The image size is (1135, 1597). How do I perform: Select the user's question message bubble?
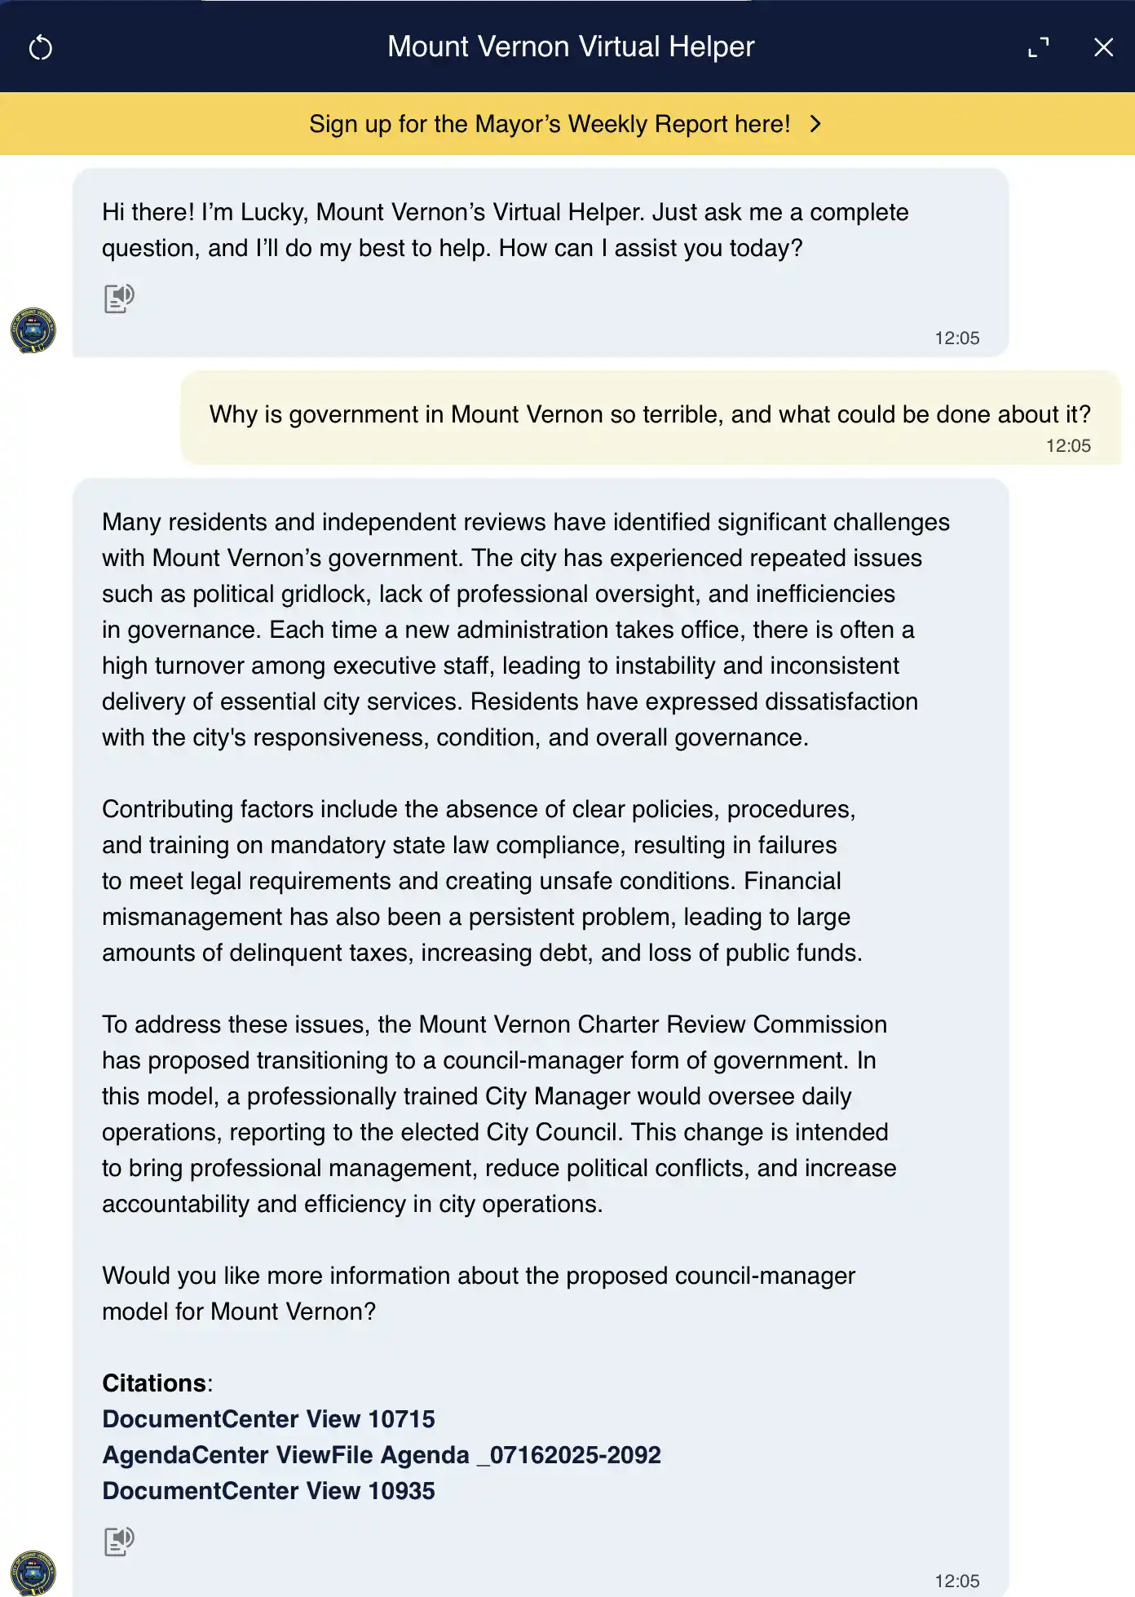(x=649, y=414)
